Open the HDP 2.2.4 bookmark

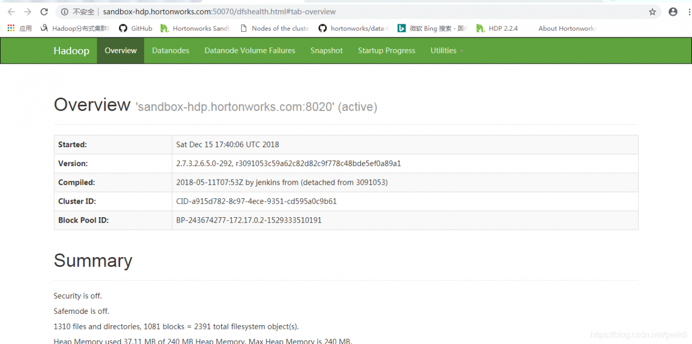497,29
